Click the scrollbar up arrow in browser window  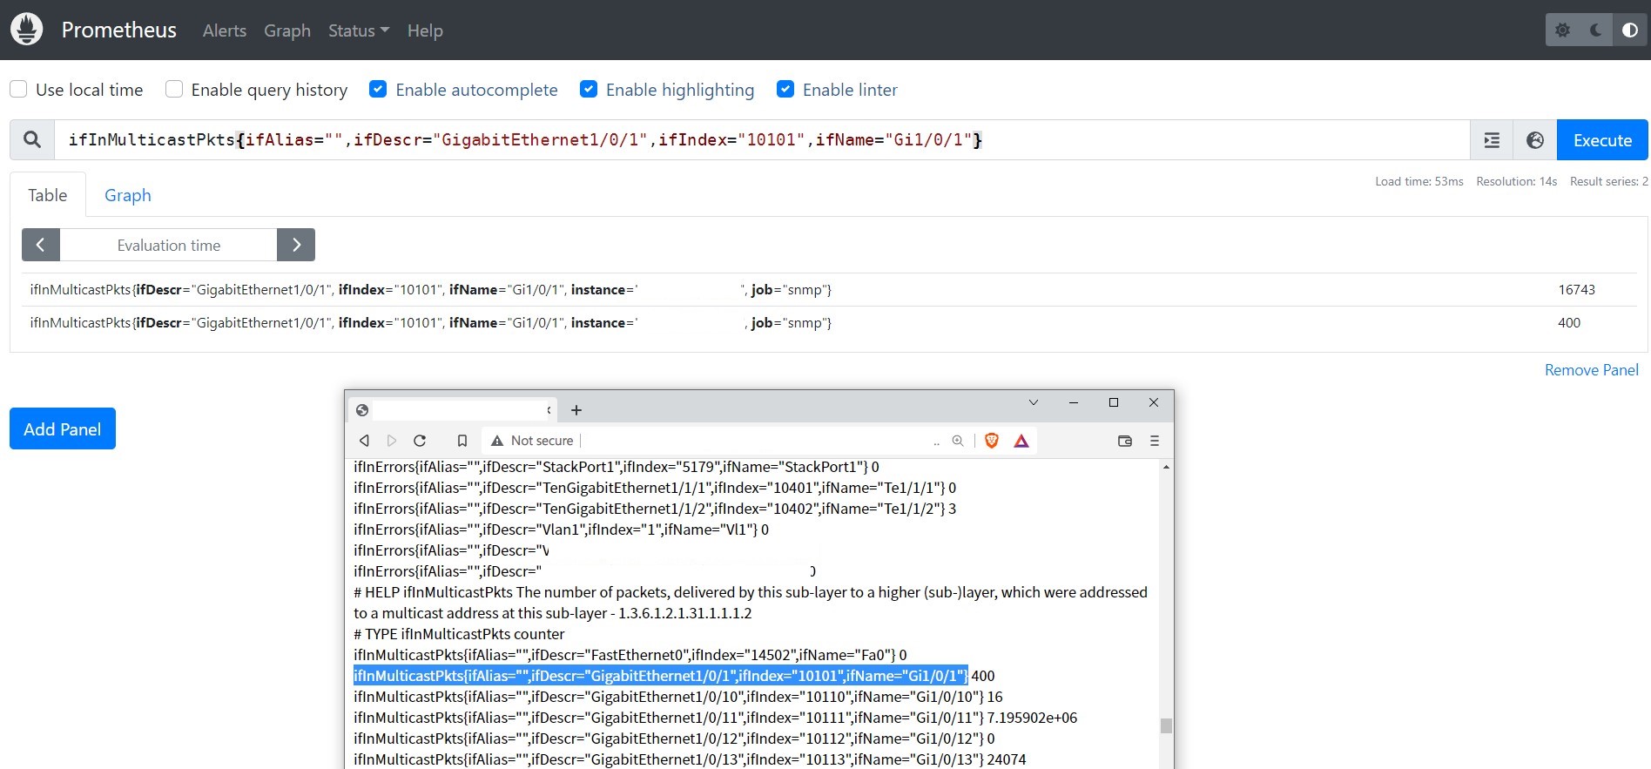tap(1166, 468)
